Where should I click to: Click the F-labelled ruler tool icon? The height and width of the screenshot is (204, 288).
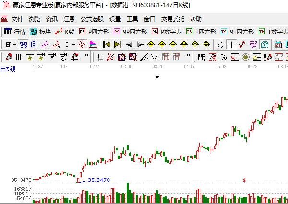(x=52, y=57)
